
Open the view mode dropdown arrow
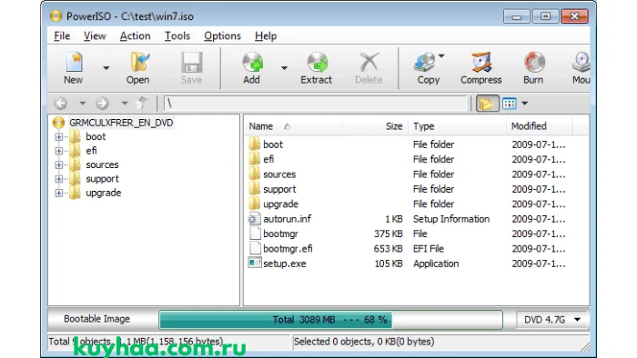525,104
